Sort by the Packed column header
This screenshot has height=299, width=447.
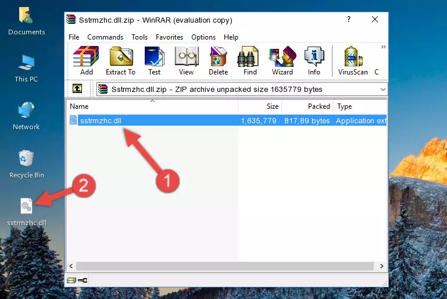[x=307, y=106]
